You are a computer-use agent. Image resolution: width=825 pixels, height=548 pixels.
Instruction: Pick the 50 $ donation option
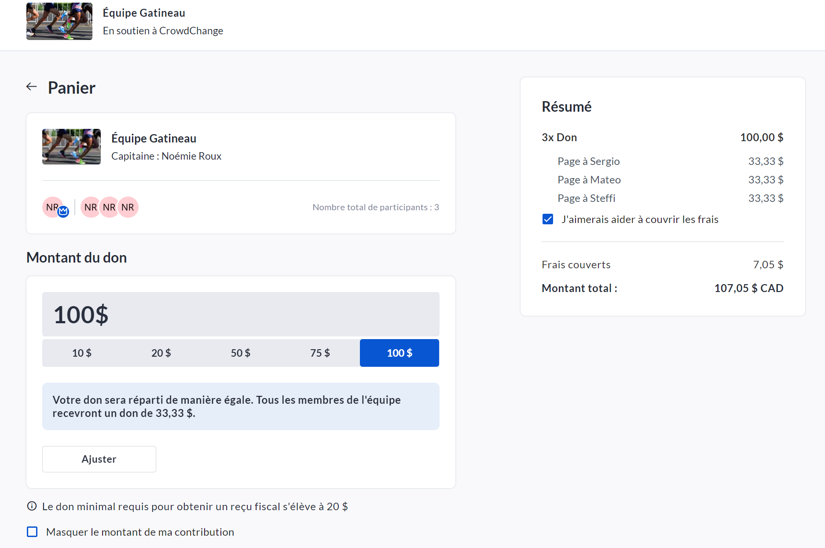point(241,353)
